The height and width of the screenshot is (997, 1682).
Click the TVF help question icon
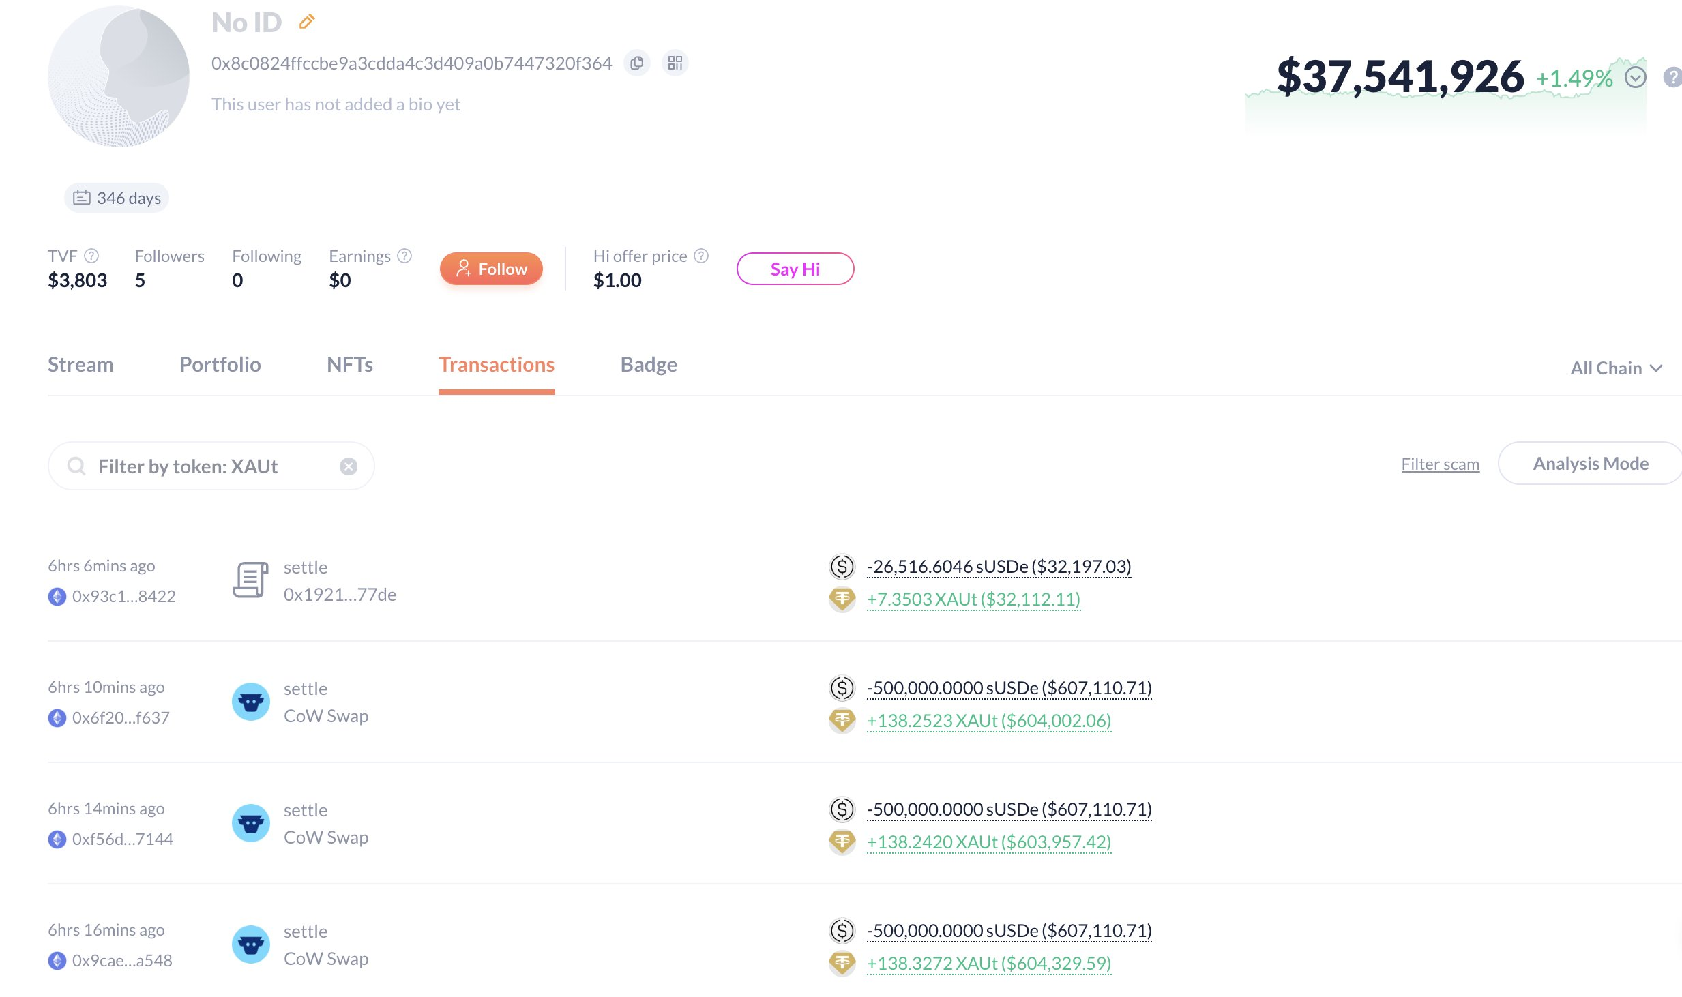pyautogui.click(x=91, y=256)
